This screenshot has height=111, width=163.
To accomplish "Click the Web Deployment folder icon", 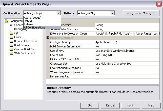I will pos(11,53).
